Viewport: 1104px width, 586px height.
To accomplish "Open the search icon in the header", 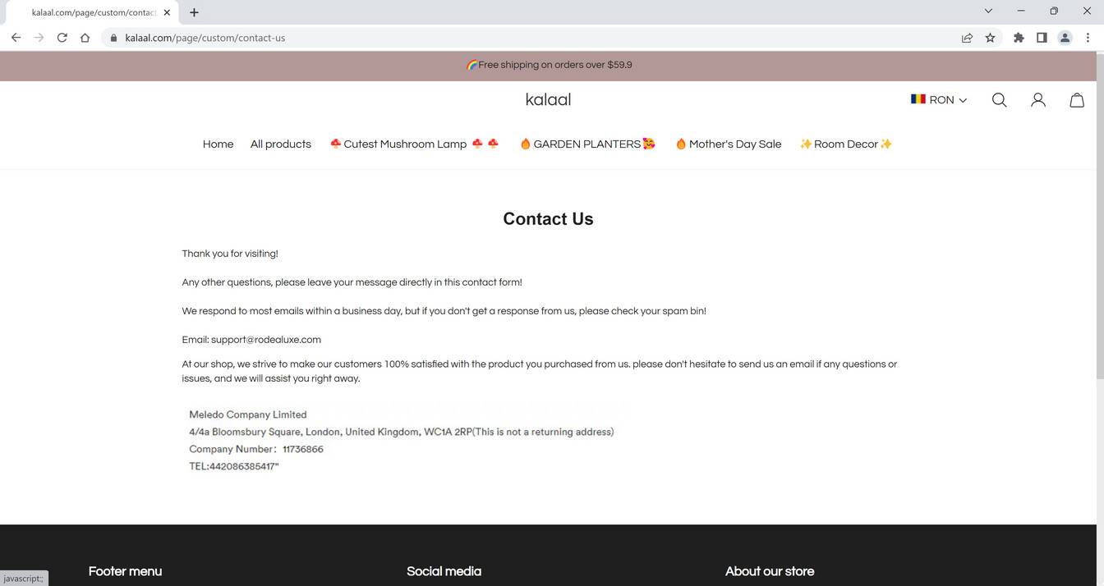I will point(999,99).
